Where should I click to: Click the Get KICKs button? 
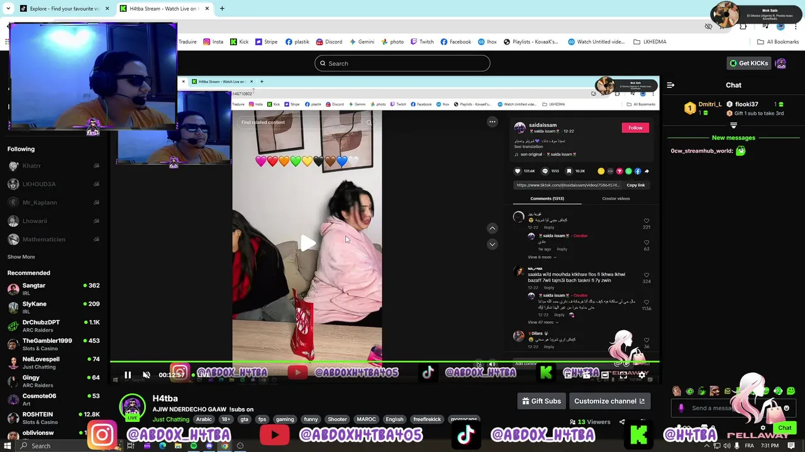pos(748,63)
